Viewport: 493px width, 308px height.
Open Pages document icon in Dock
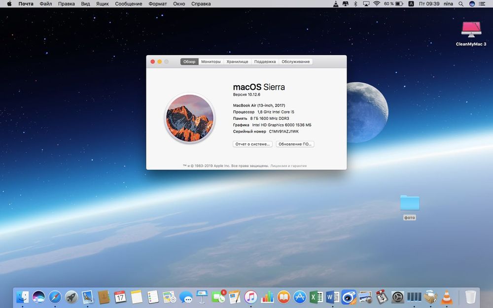click(235, 297)
